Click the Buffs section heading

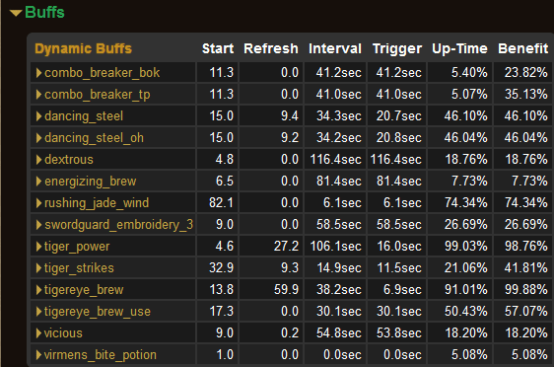click(44, 13)
